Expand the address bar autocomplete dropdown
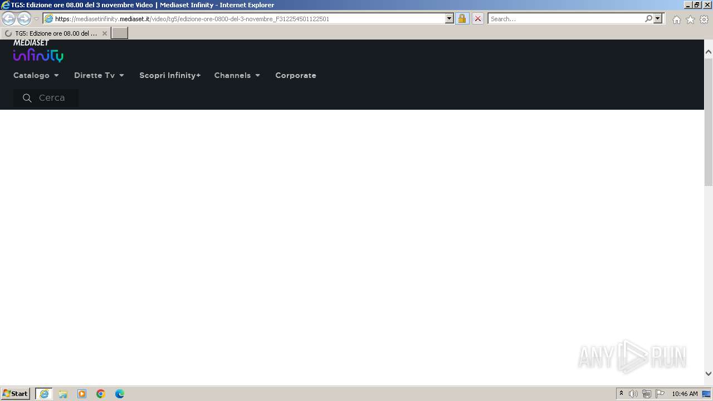 (x=450, y=18)
